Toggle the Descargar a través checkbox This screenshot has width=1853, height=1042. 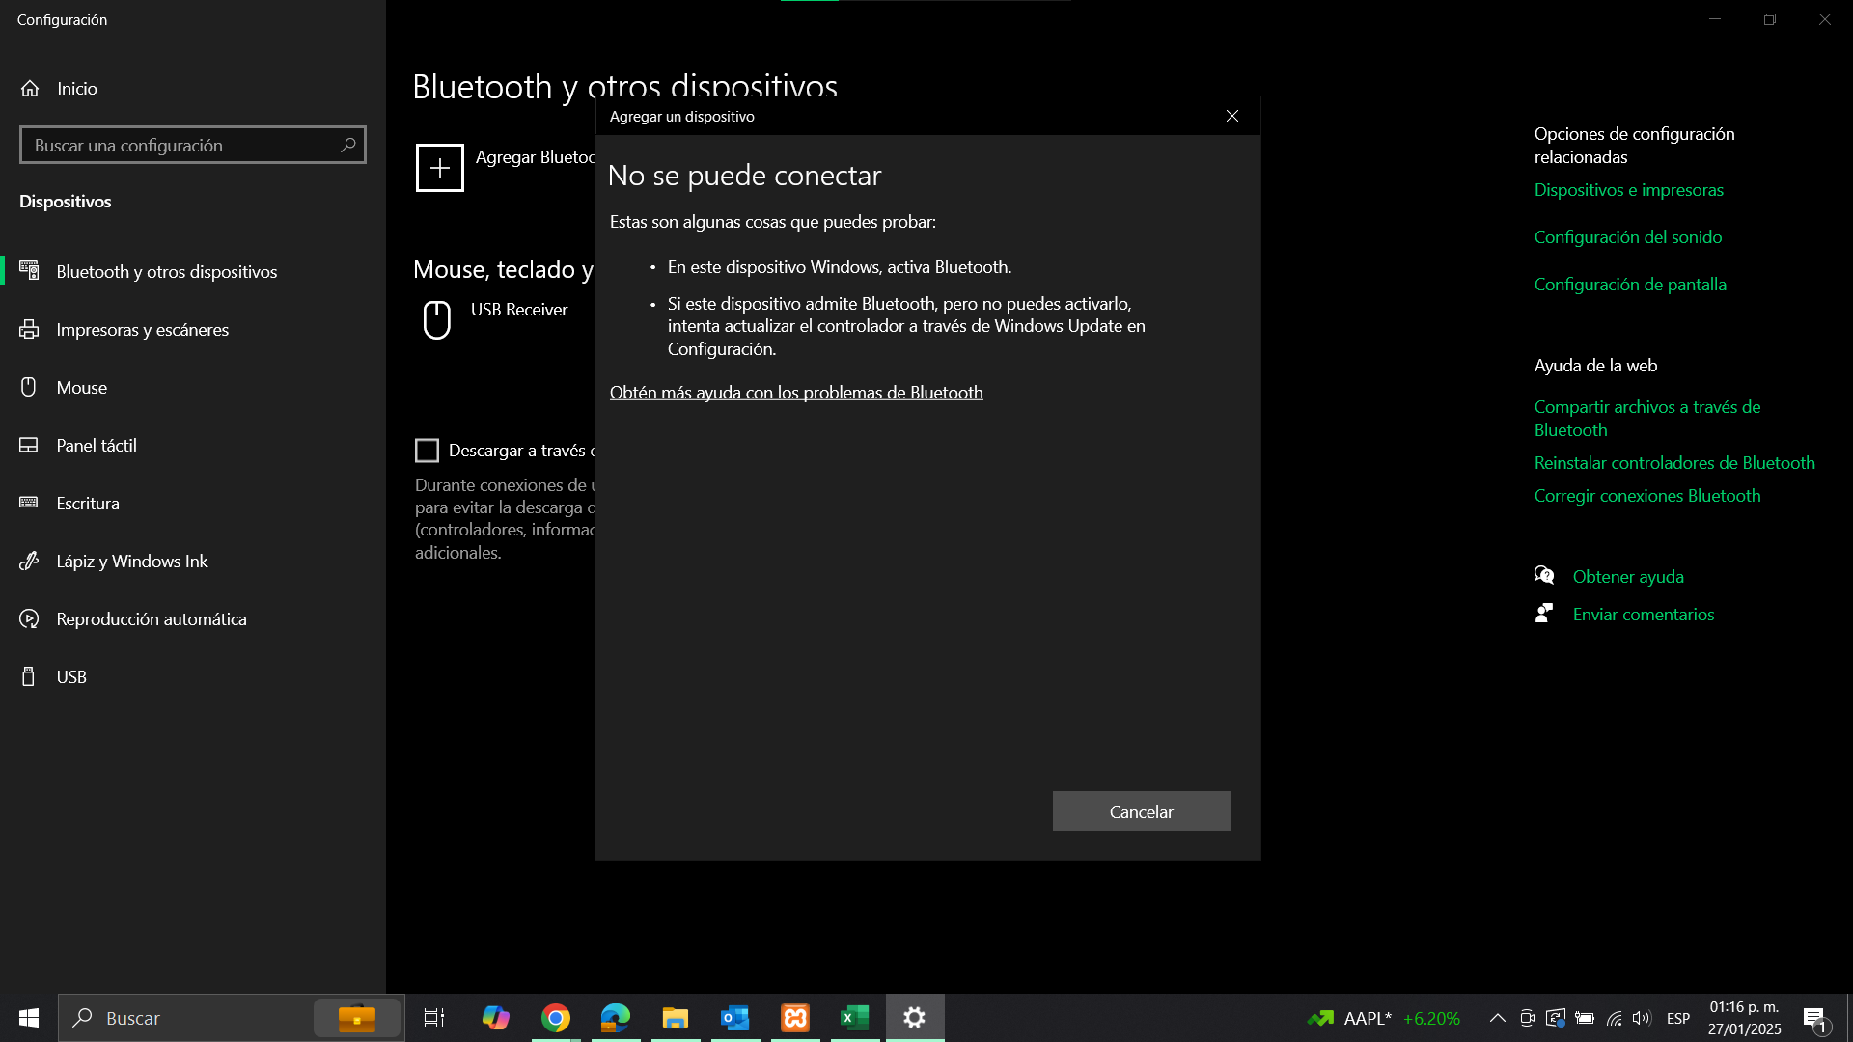click(x=427, y=451)
